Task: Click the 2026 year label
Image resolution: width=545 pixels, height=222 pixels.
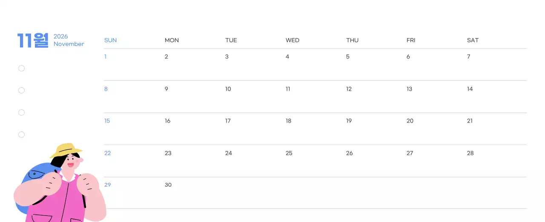Action: point(61,37)
